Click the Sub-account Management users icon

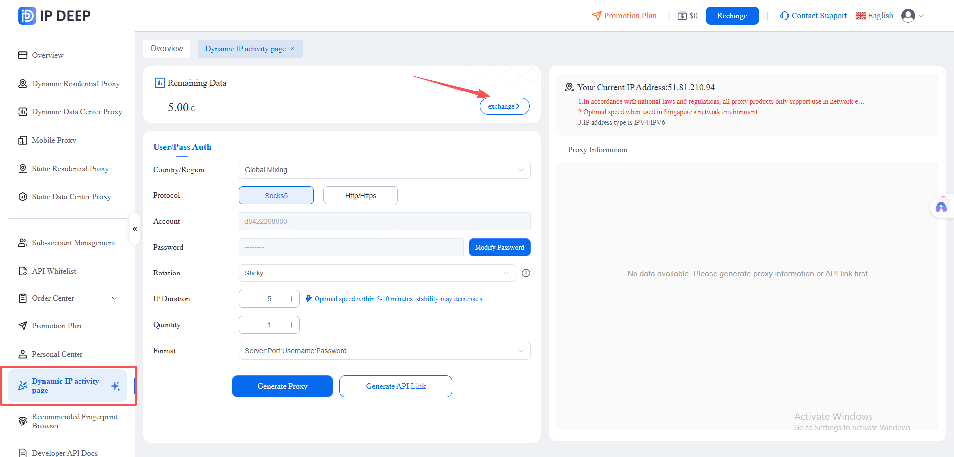pyautogui.click(x=23, y=243)
